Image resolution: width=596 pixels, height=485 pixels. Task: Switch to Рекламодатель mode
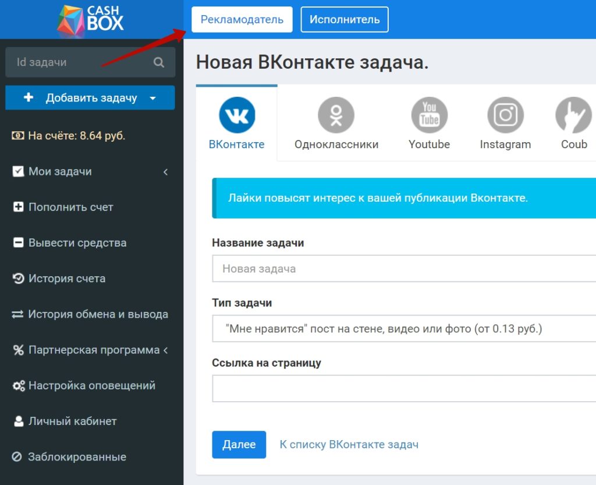[242, 19]
